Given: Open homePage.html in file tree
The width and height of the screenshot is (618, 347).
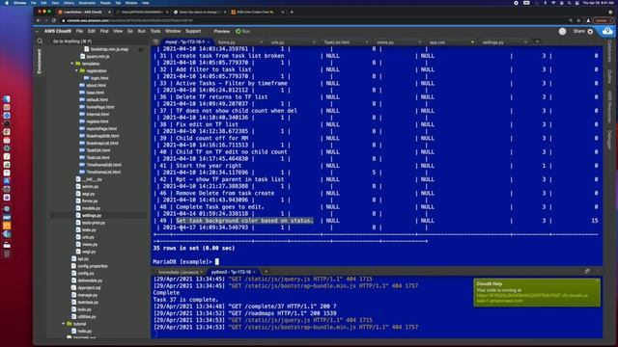Looking at the screenshot, I should coord(100,107).
